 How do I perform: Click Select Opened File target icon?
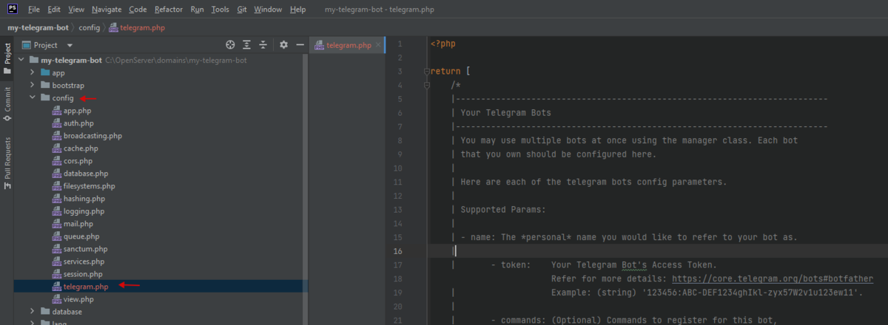coord(230,45)
